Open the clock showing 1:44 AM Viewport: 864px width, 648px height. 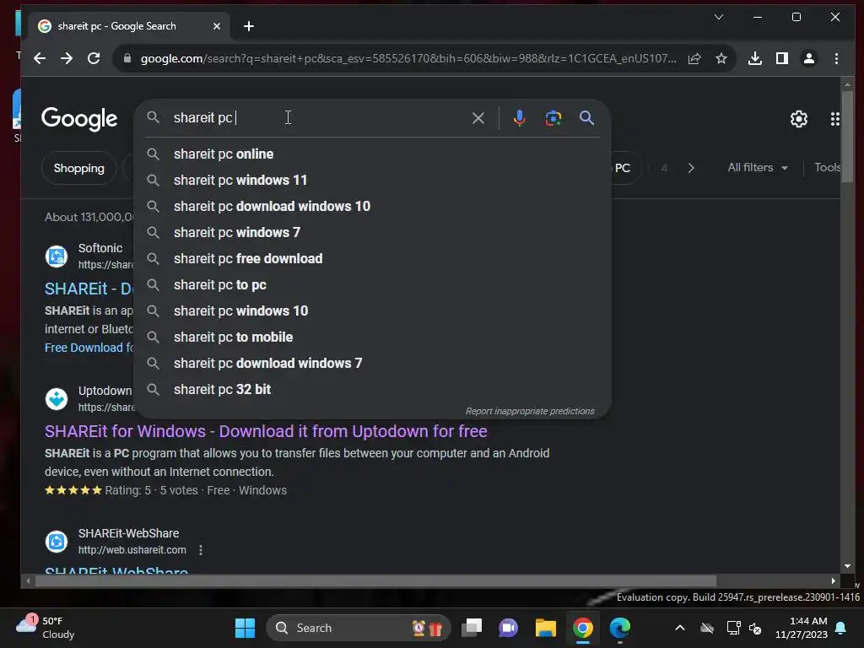tap(802, 628)
